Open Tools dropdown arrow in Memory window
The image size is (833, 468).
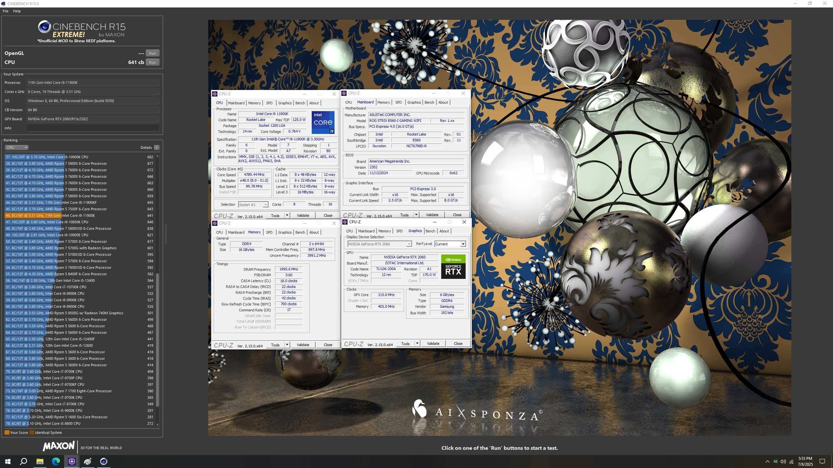pos(287,345)
